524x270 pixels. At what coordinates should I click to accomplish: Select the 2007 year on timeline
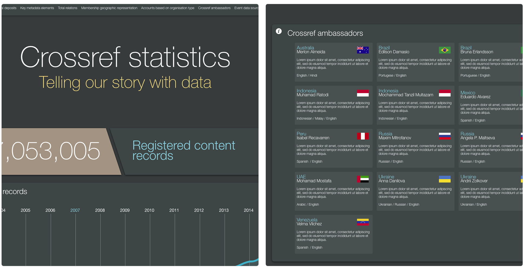pos(75,210)
